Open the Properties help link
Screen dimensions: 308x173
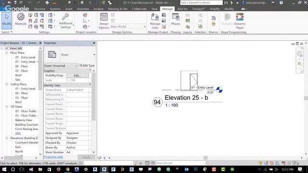[x=53, y=157]
